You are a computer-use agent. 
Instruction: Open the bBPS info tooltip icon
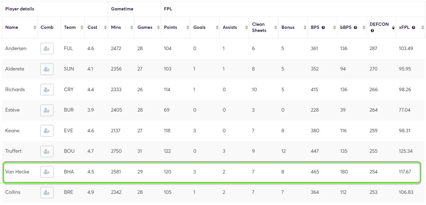[355, 28]
